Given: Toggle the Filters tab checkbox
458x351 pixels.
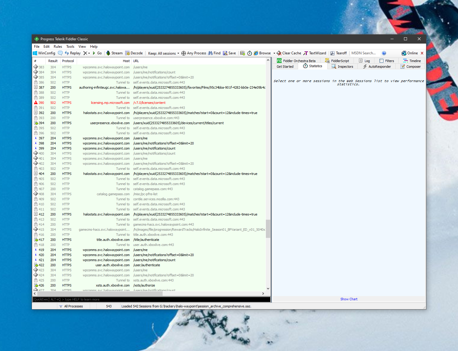Looking at the screenshot, I should pos(381,61).
